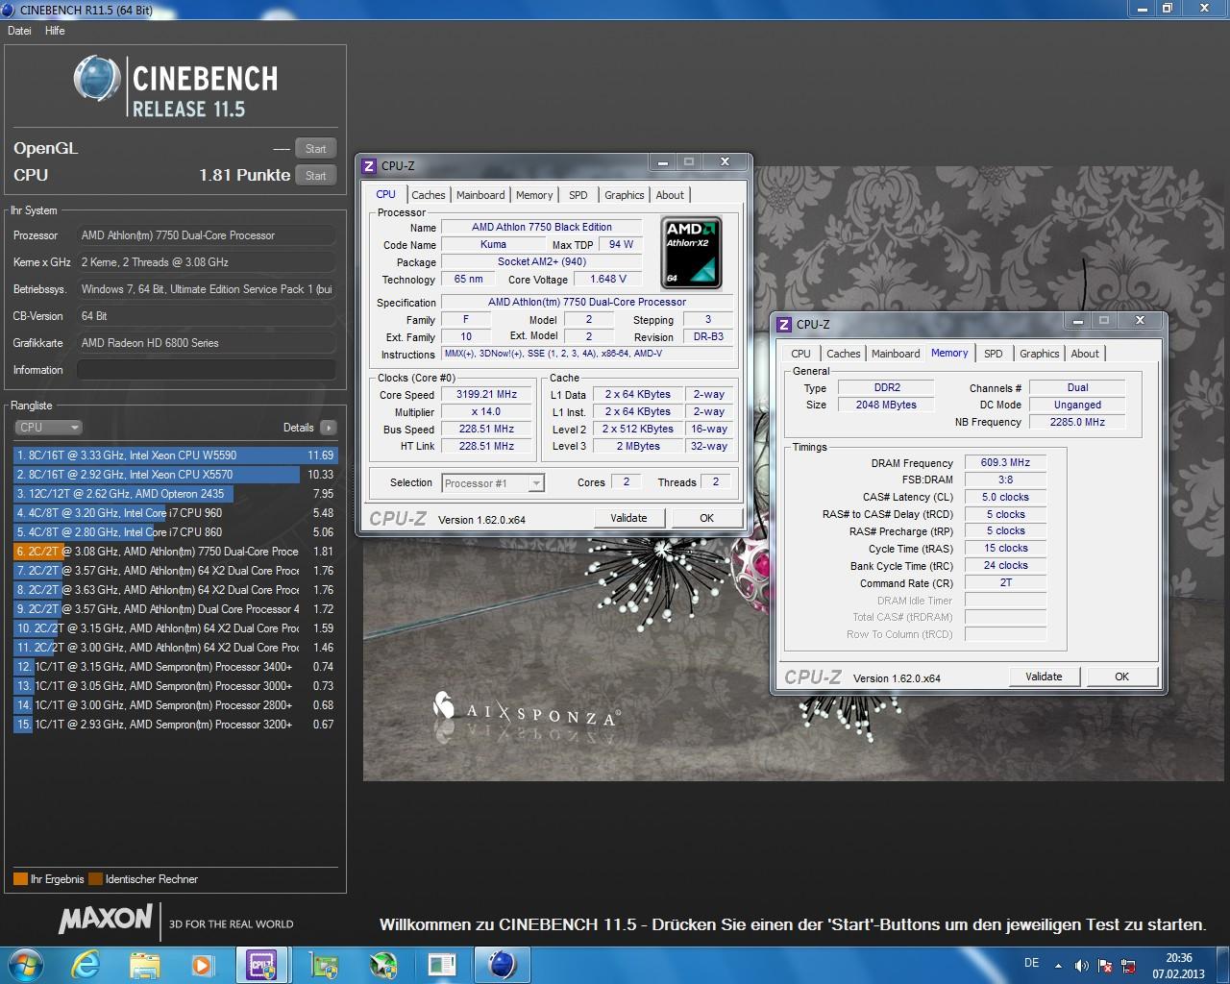
Task: Click Validate in CPU-Z CPU window
Action: [x=628, y=518]
